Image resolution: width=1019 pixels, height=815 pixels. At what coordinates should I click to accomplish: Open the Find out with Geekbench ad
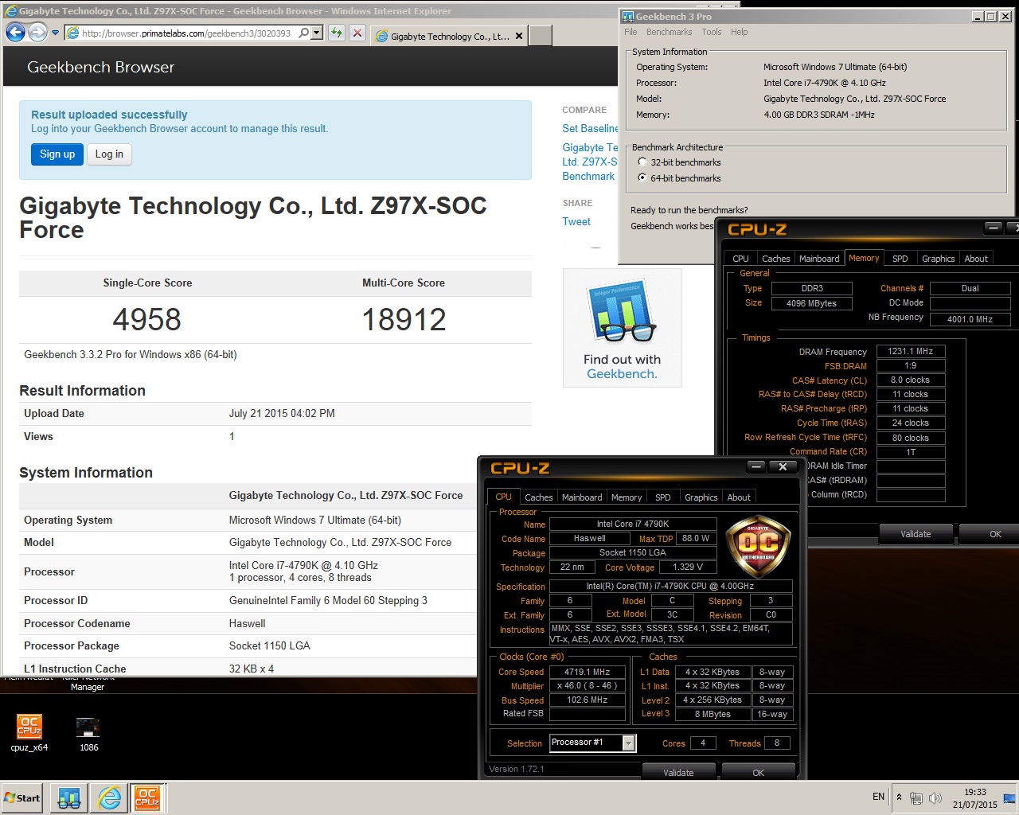tap(622, 327)
